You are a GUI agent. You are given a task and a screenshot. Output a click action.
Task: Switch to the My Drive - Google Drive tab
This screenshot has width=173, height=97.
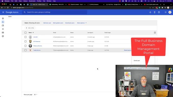[114, 5]
